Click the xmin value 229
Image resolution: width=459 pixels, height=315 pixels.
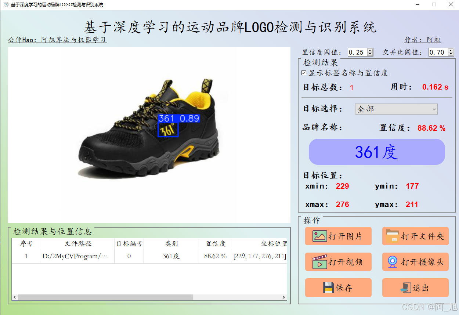click(x=343, y=186)
